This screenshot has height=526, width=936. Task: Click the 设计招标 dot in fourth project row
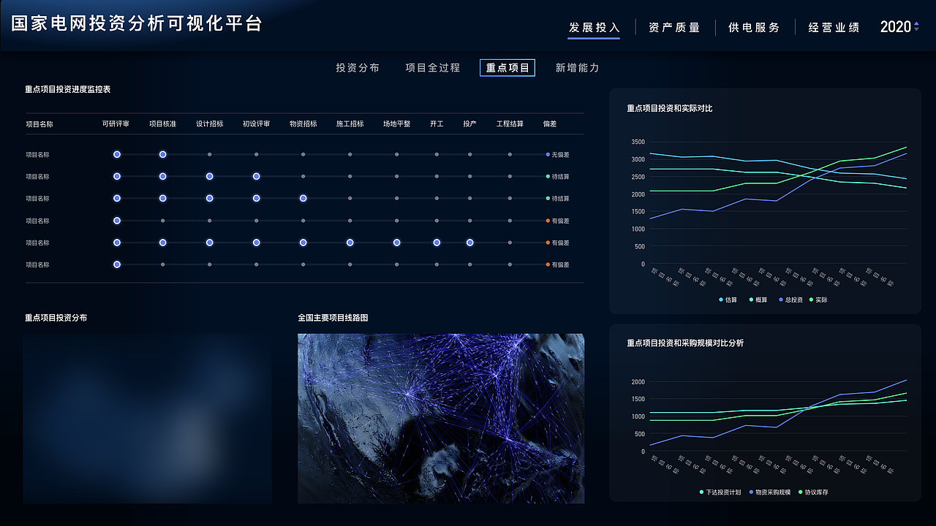210,221
